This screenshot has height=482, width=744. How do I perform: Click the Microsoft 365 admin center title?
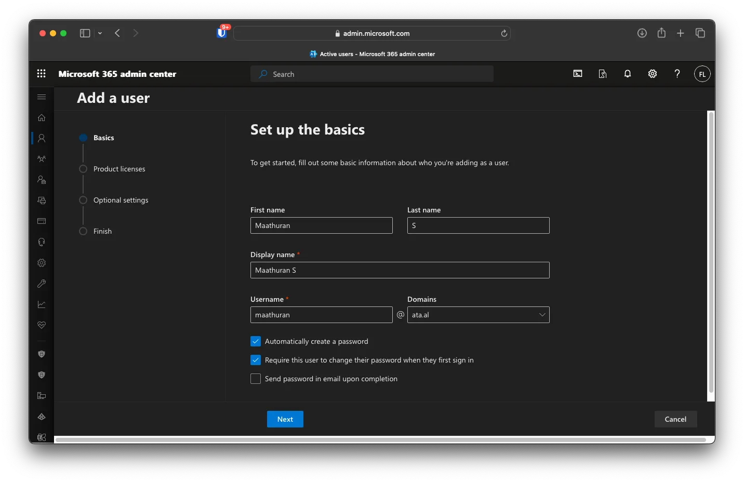(x=117, y=74)
